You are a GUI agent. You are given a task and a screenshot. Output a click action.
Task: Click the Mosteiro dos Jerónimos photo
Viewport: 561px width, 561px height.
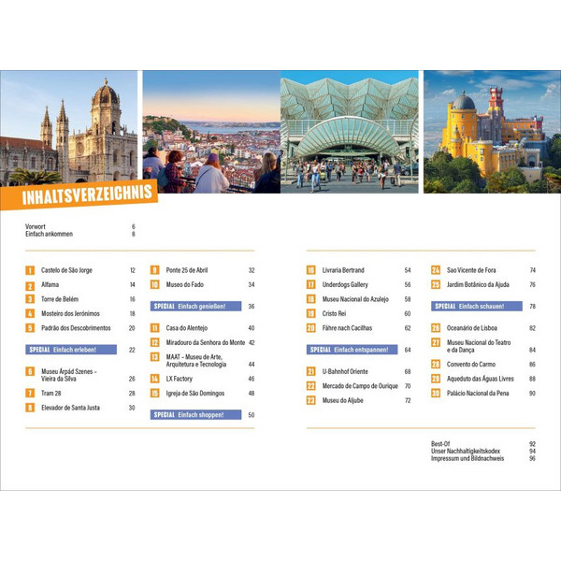click(68, 128)
